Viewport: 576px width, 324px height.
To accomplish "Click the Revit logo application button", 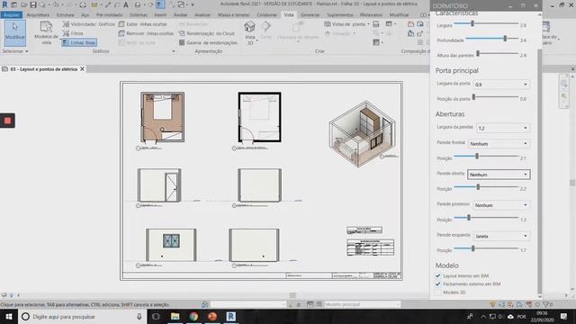I will (4, 4).
